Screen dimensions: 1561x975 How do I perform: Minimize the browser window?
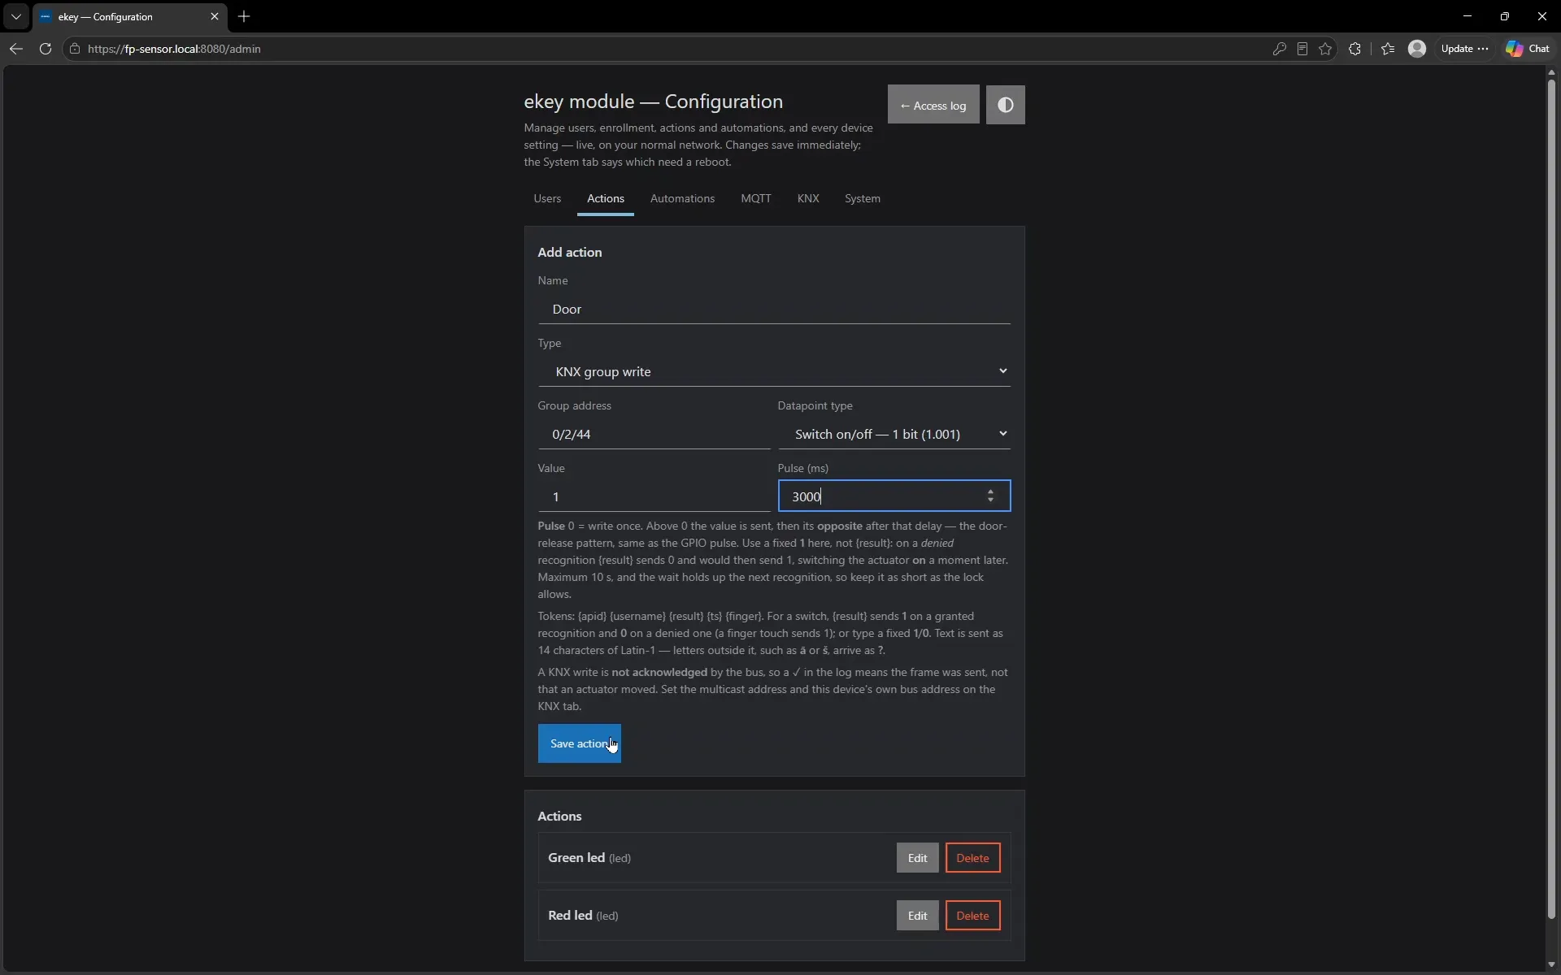coord(1468,16)
